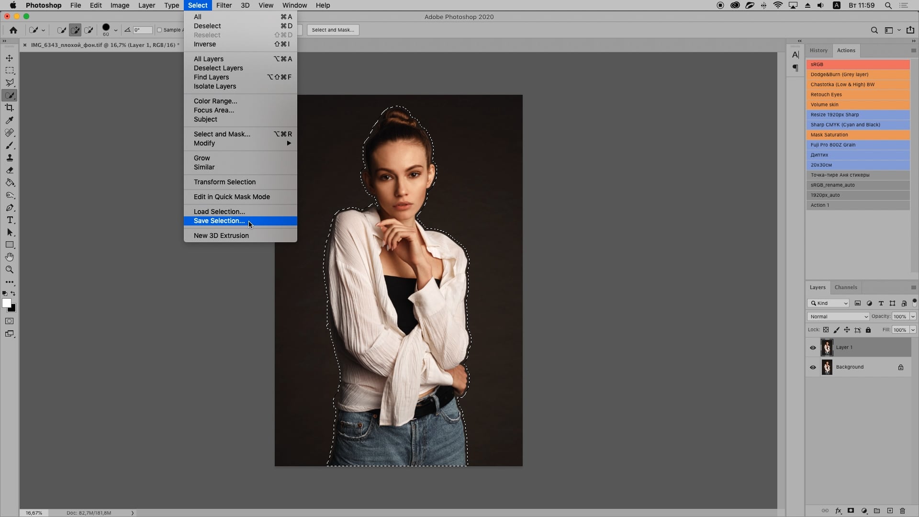
Task: Select the Lasso tool
Action: point(10,83)
